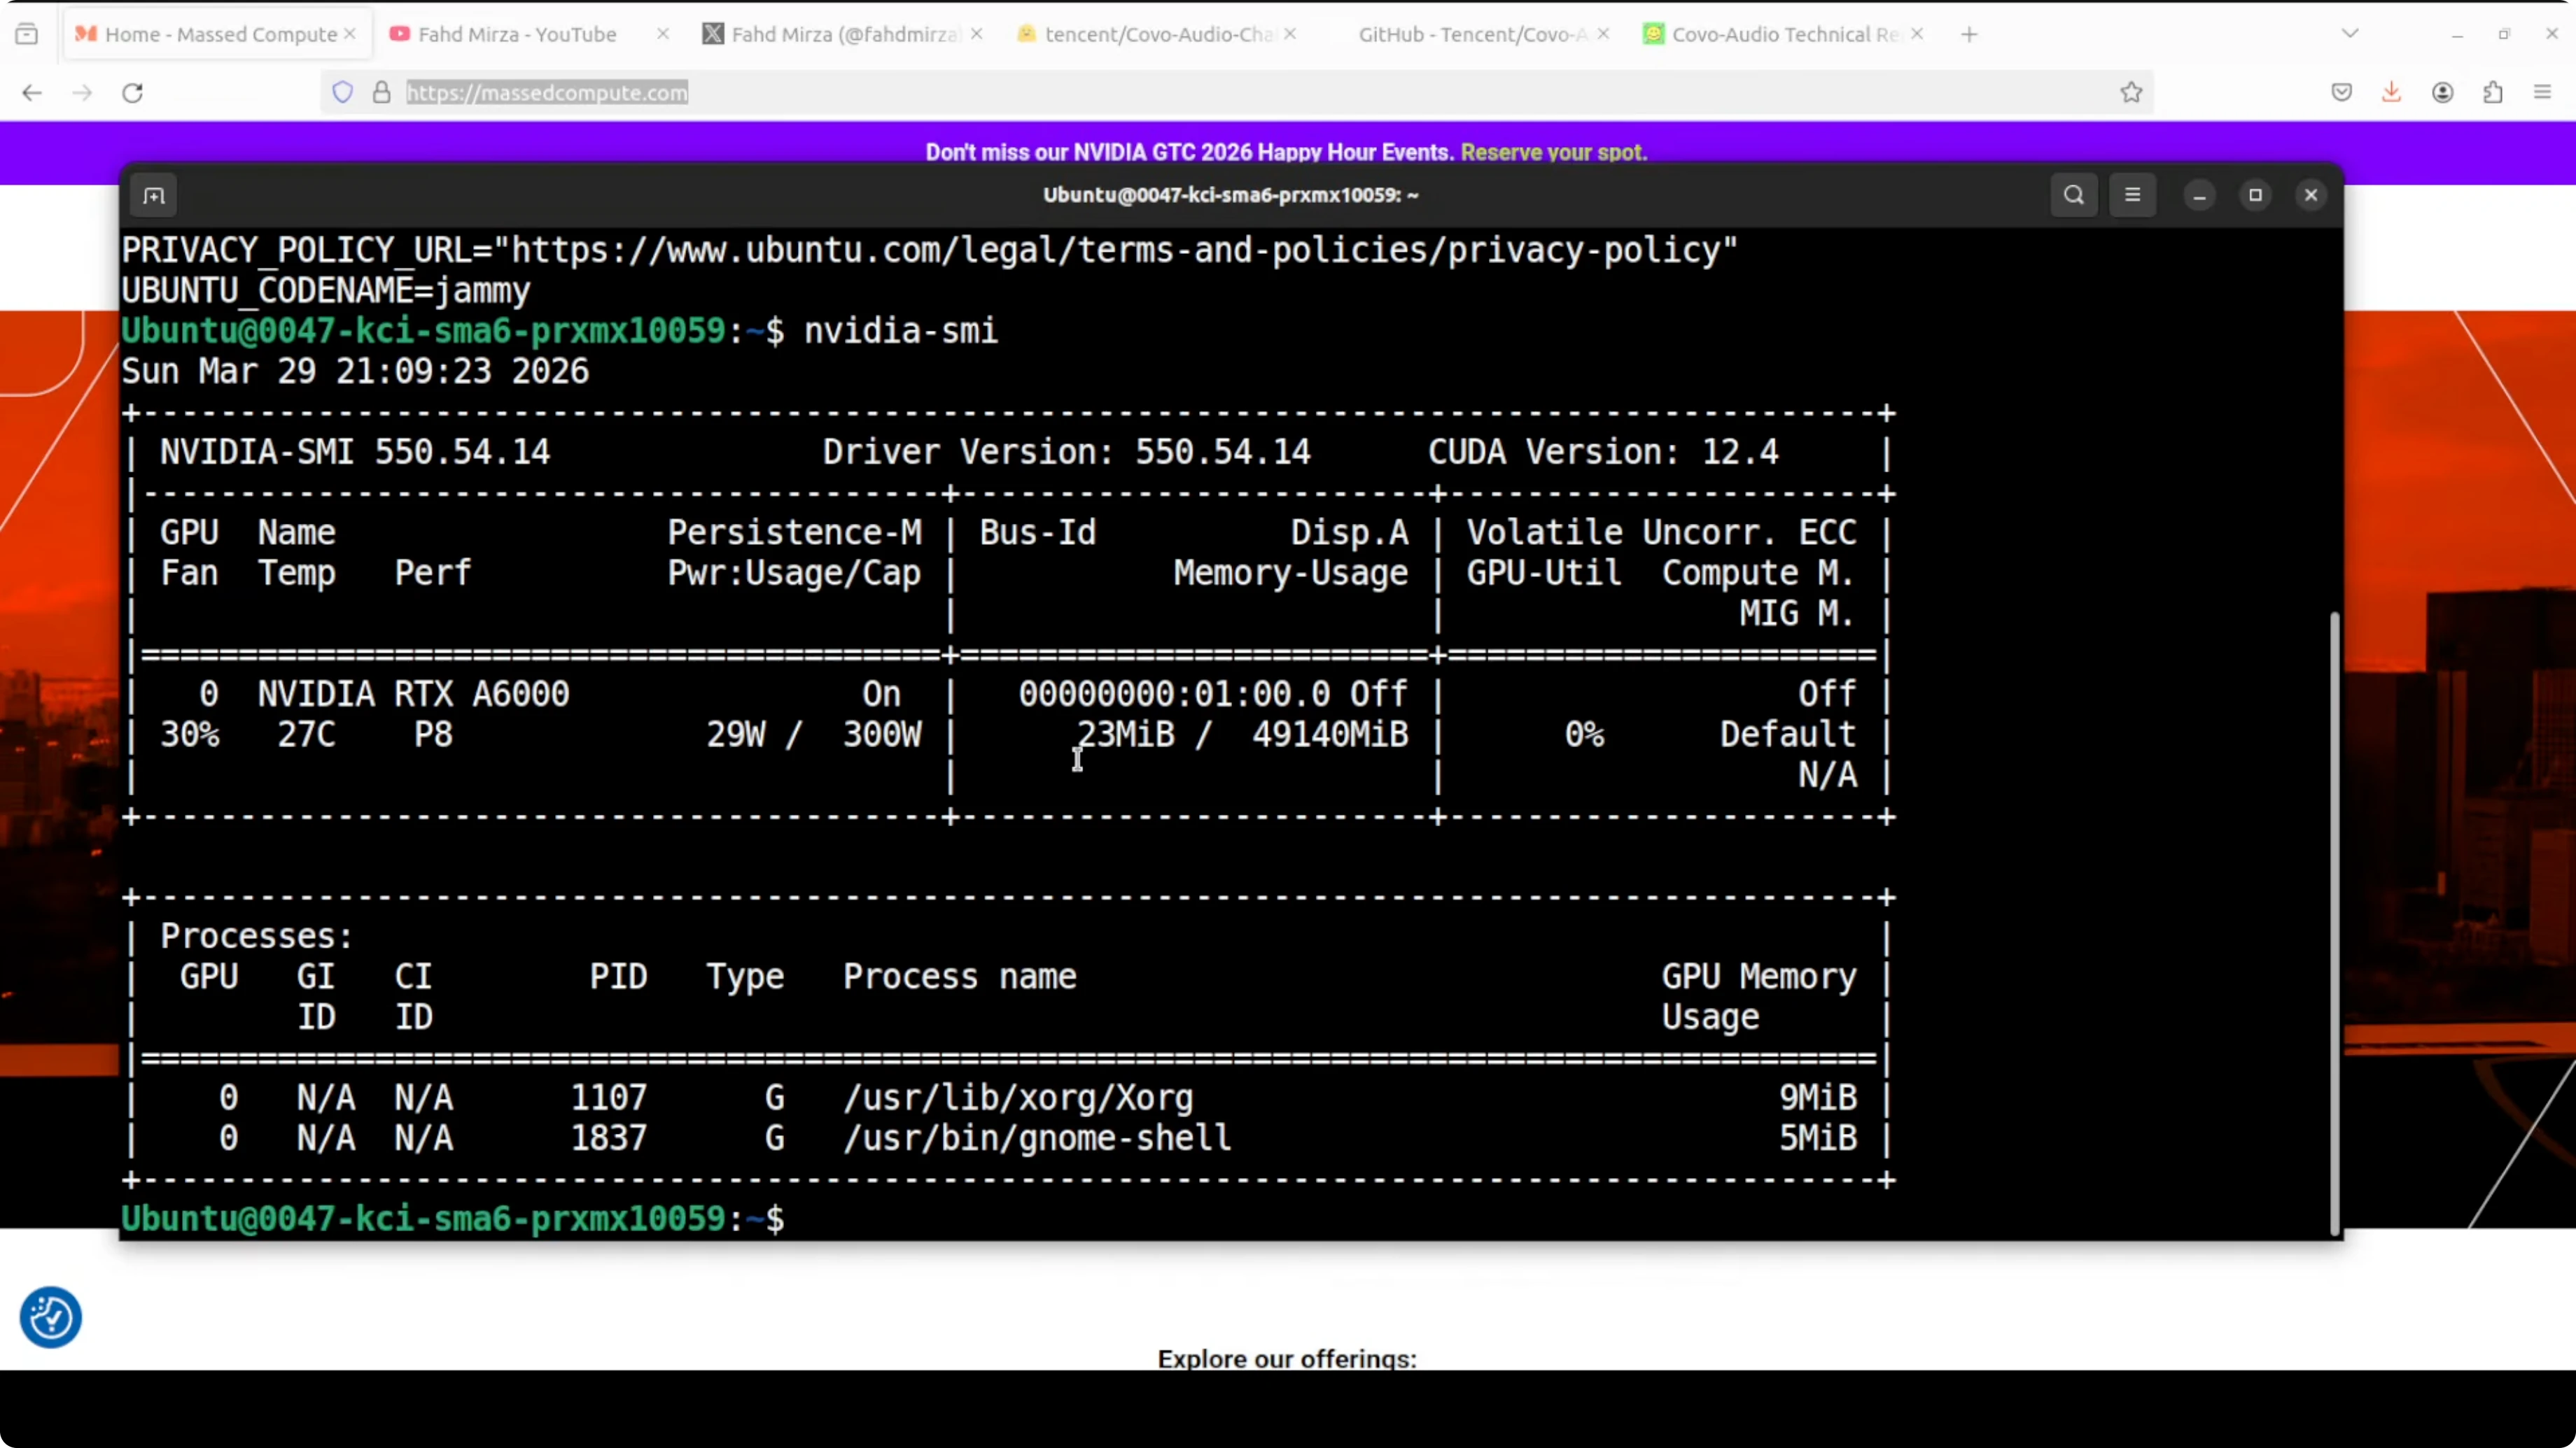Open the extensions puzzle icon

click(x=2492, y=93)
